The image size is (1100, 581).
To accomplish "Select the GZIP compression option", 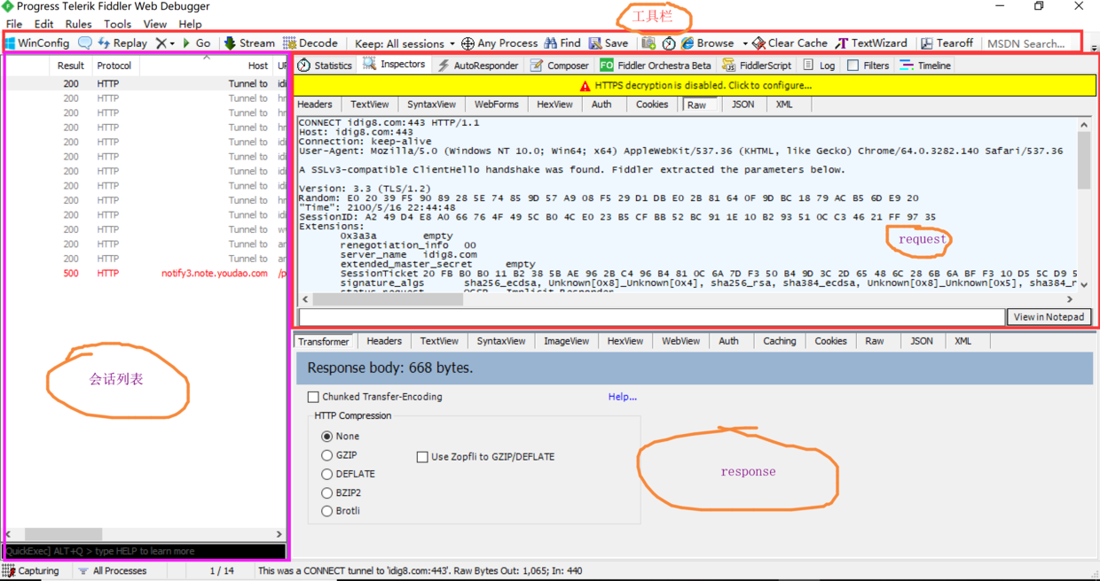I will pos(327,455).
